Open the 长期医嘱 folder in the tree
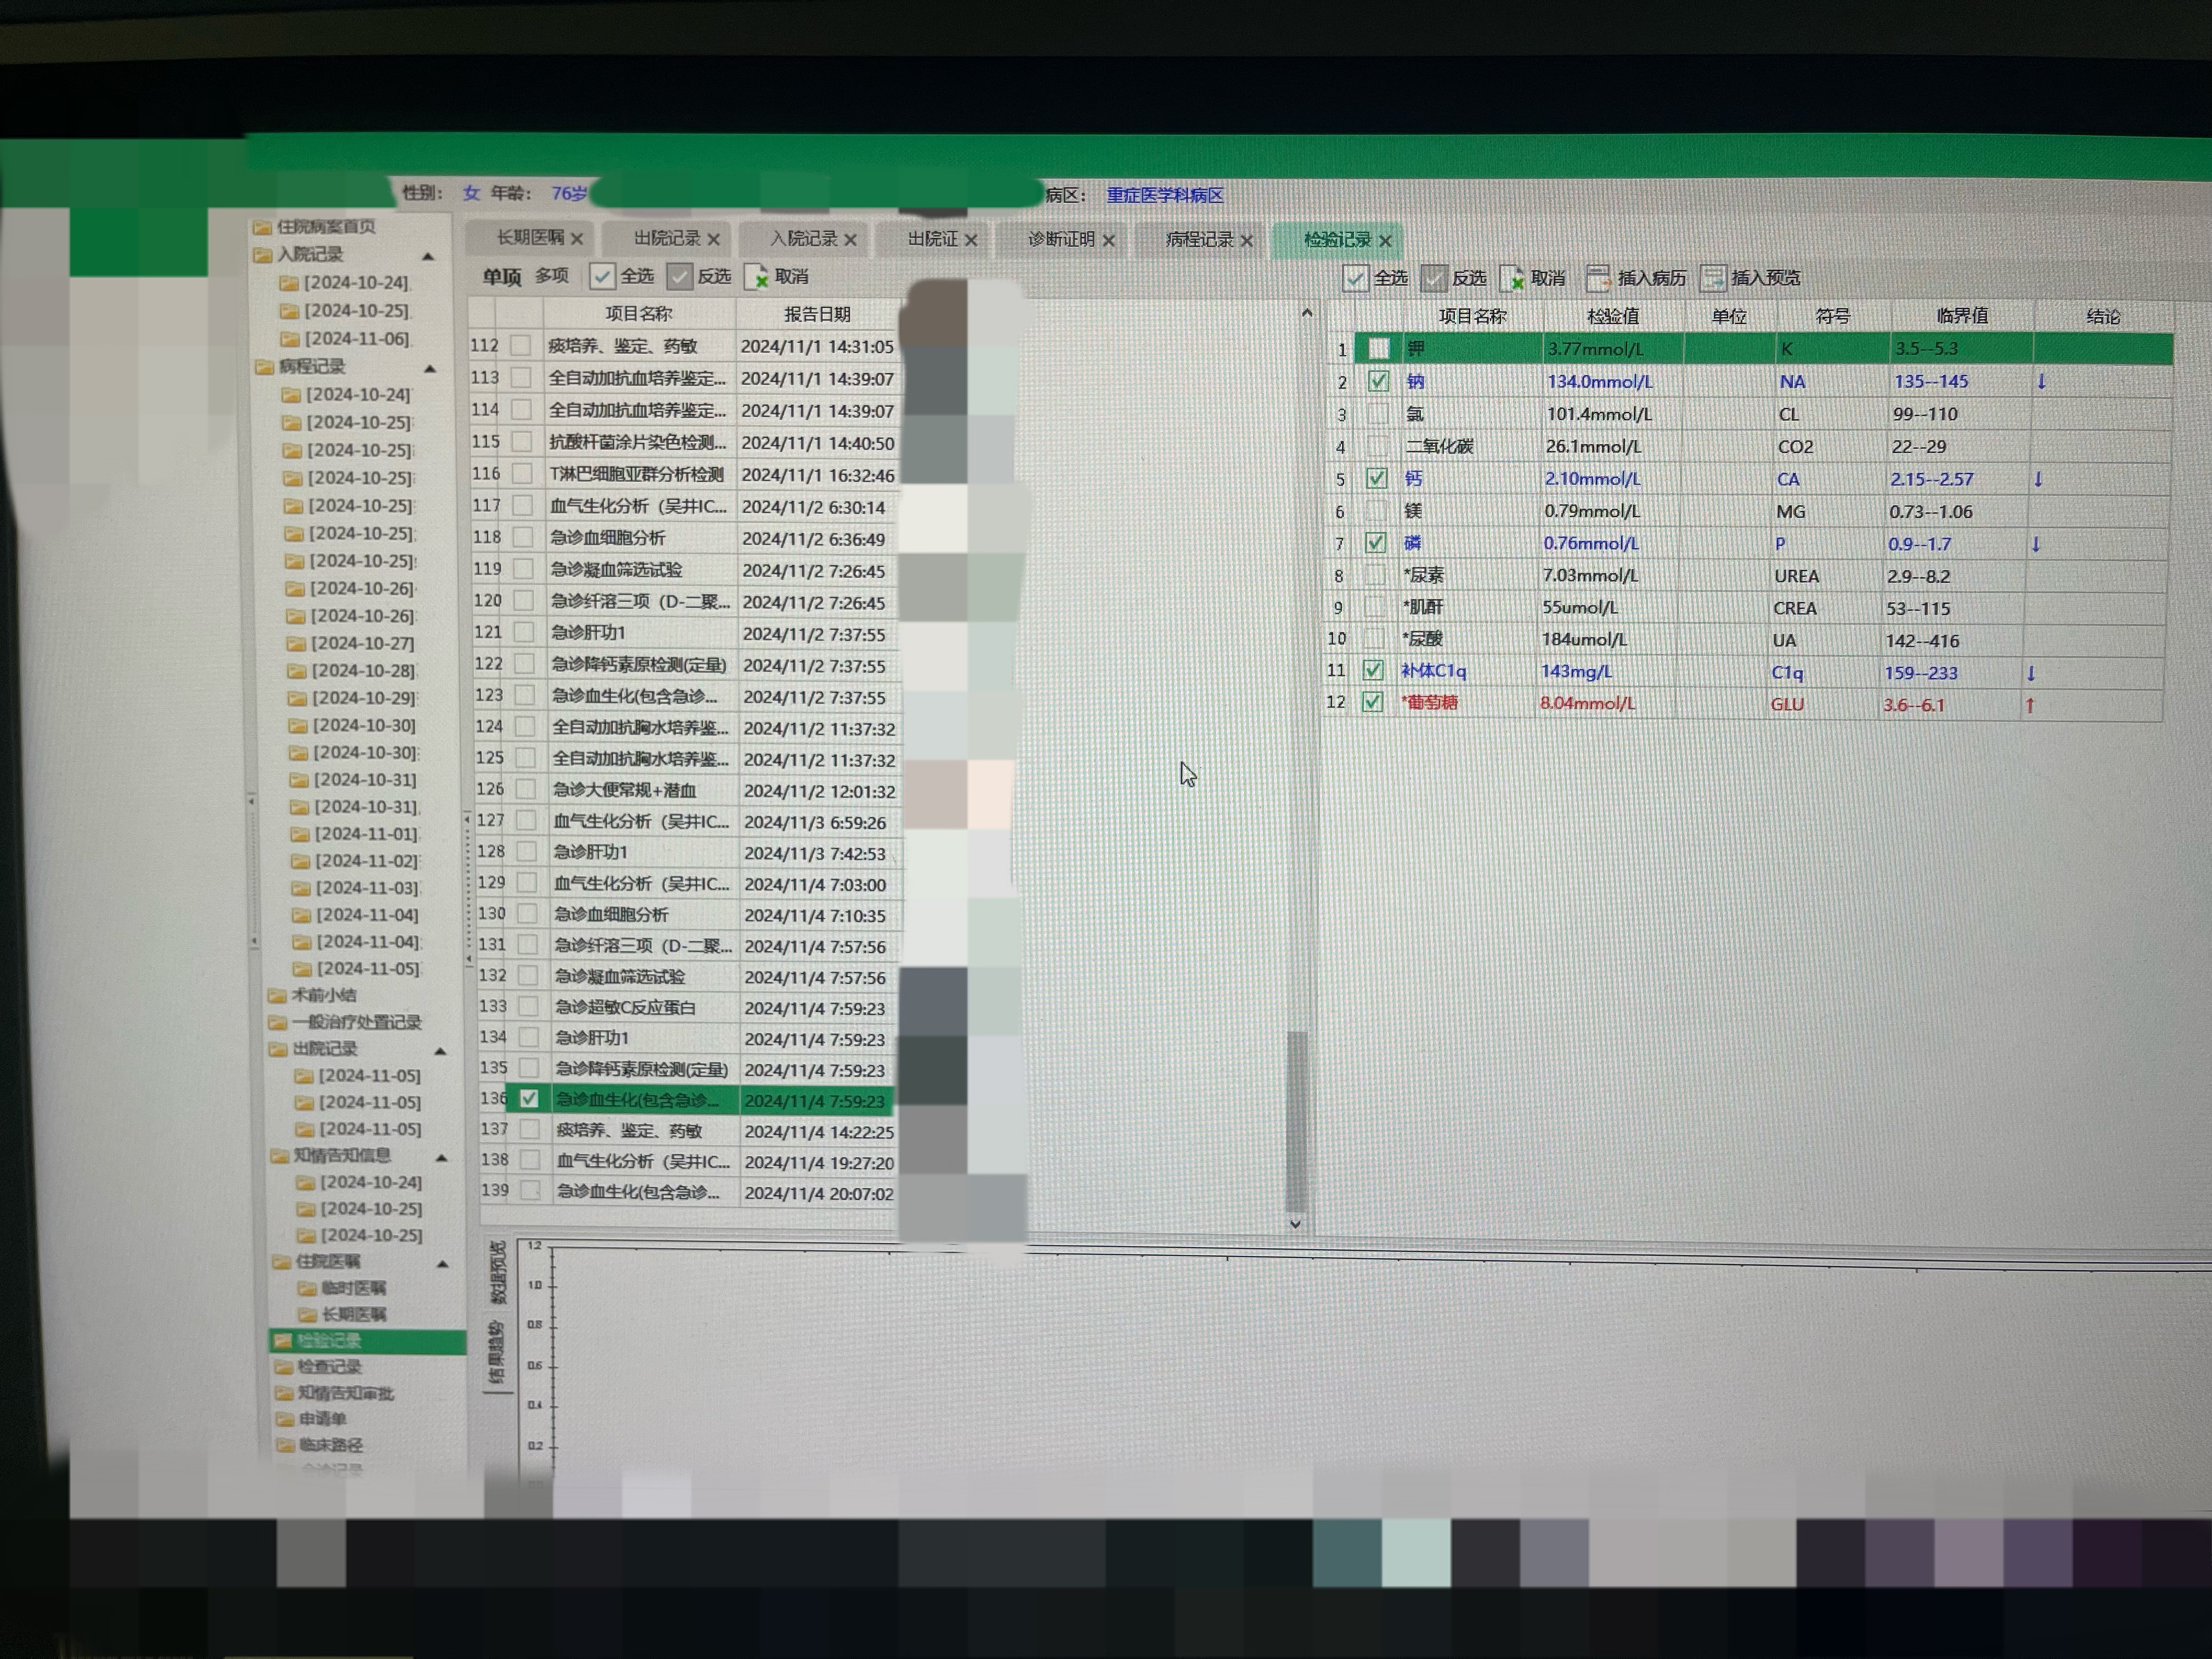This screenshot has height=1659, width=2212. (x=342, y=1314)
